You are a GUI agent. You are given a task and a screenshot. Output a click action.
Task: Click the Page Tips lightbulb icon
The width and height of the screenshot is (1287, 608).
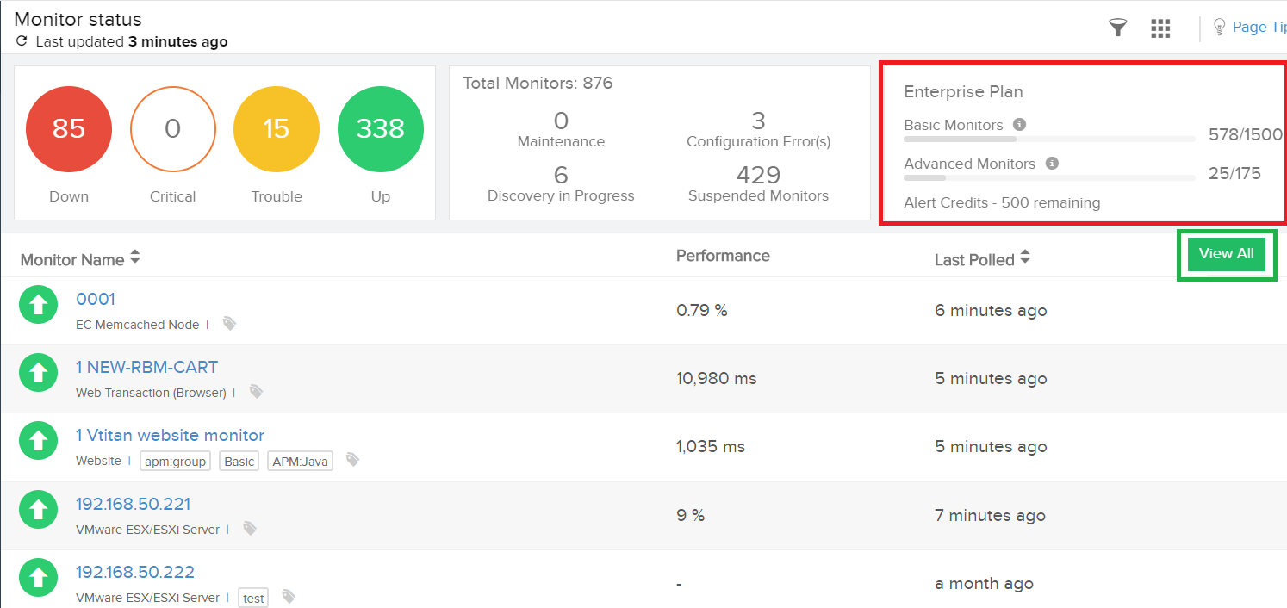1219,27
